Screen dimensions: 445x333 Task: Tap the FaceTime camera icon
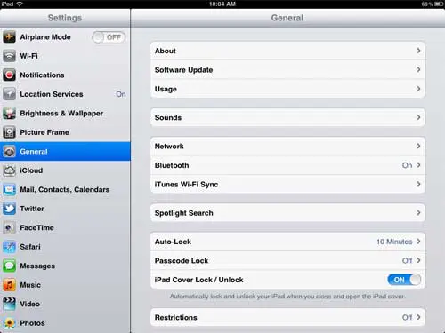click(9, 228)
